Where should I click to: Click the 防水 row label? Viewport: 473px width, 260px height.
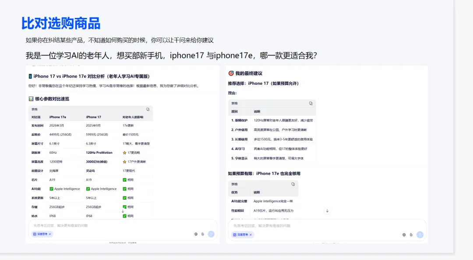pos(35,216)
